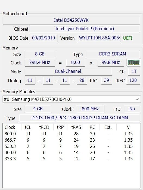The height and width of the screenshot is (190, 143).
Task: Click the module size 4 GB field
Action: pos(38,109)
